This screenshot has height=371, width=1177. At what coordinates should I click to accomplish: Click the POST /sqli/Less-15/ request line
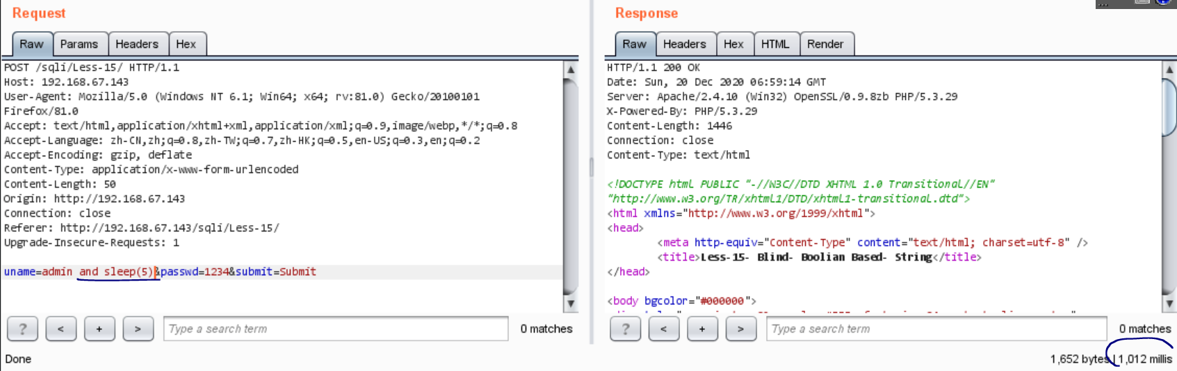point(92,67)
